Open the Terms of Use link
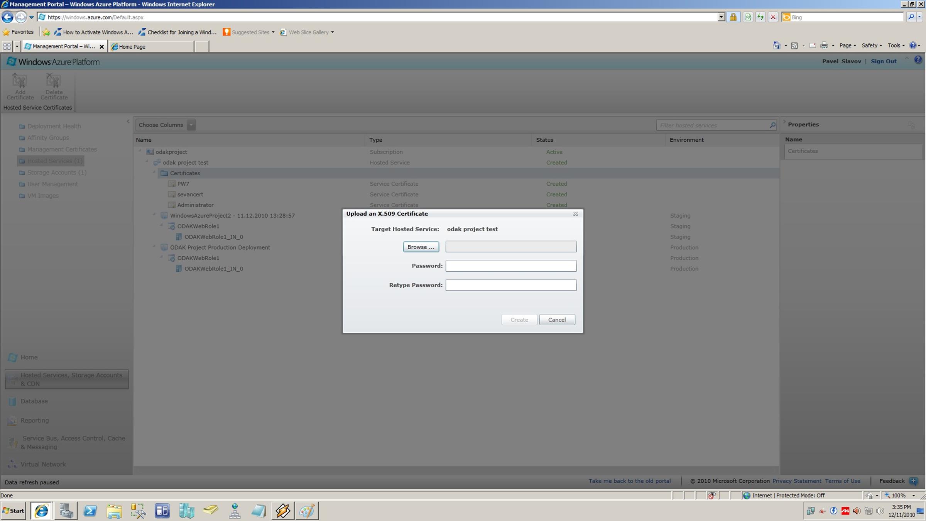The image size is (926, 521). pos(843,481)
